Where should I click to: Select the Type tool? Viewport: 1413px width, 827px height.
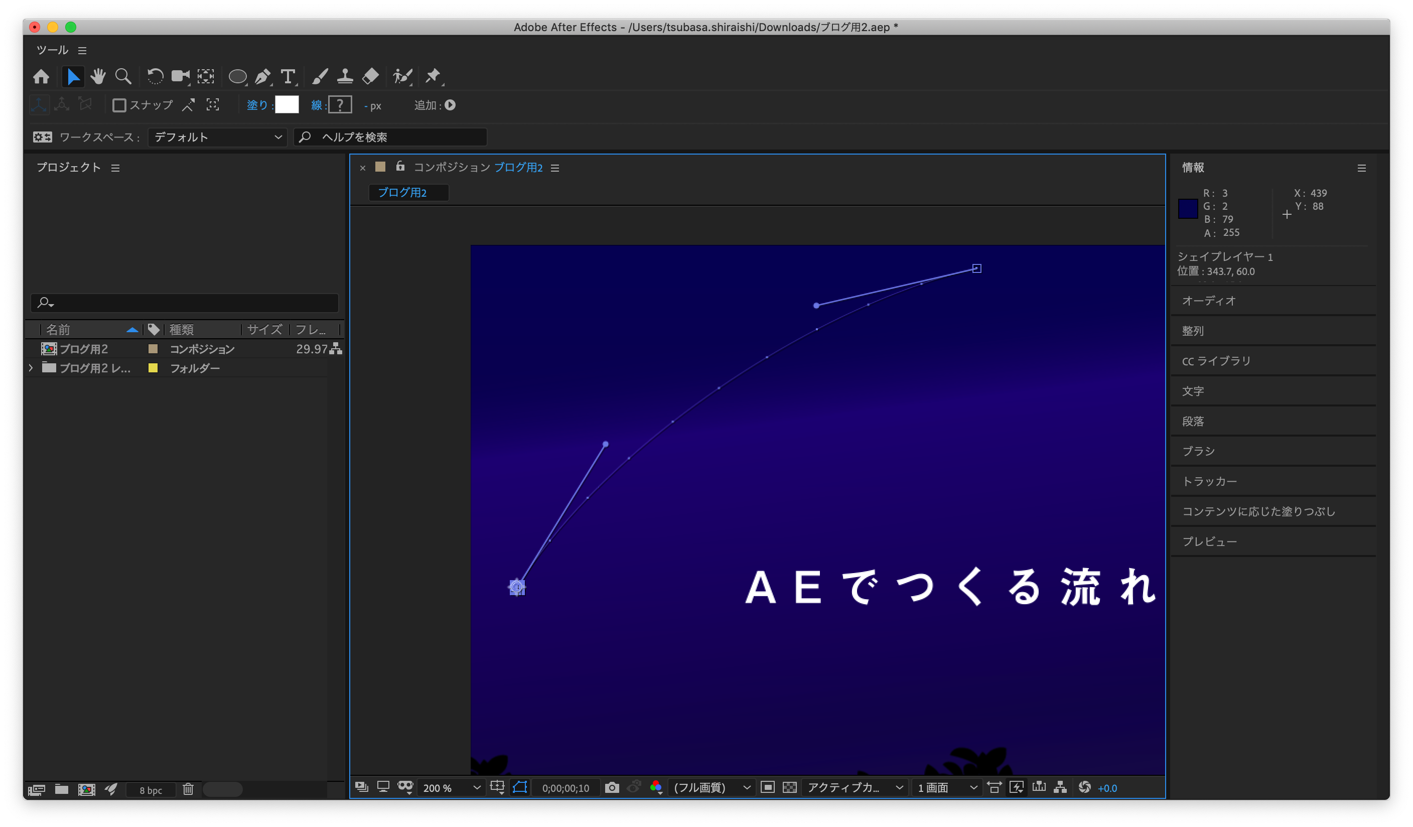[288, 76]
